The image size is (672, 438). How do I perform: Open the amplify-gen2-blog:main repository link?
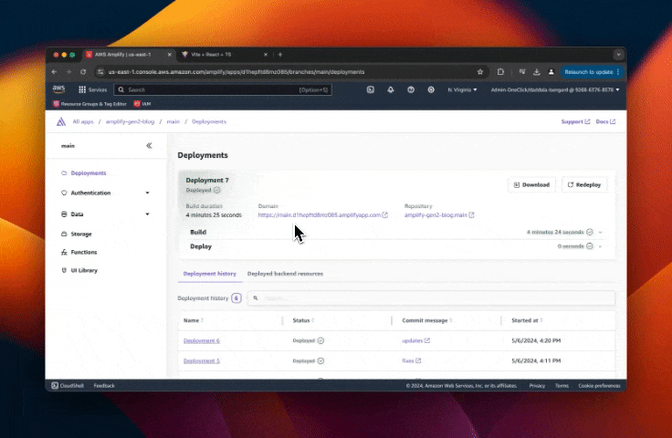point(436,215)
